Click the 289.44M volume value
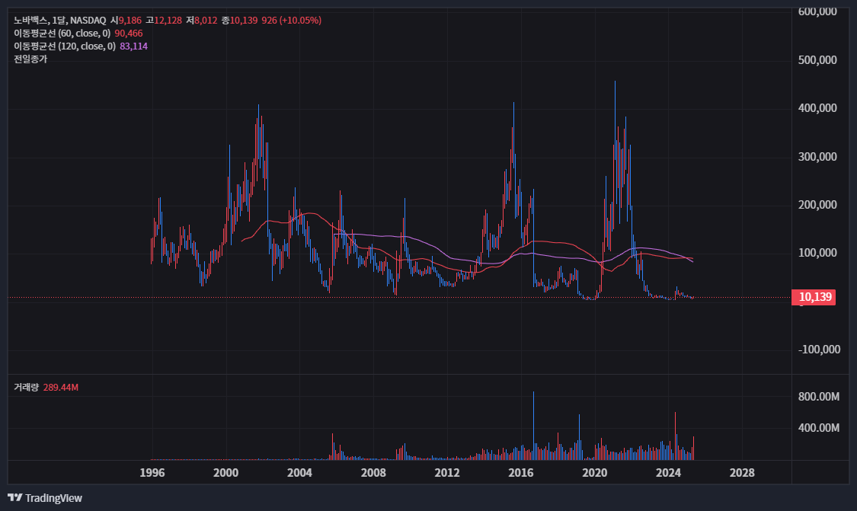 (x=61, y=388)
